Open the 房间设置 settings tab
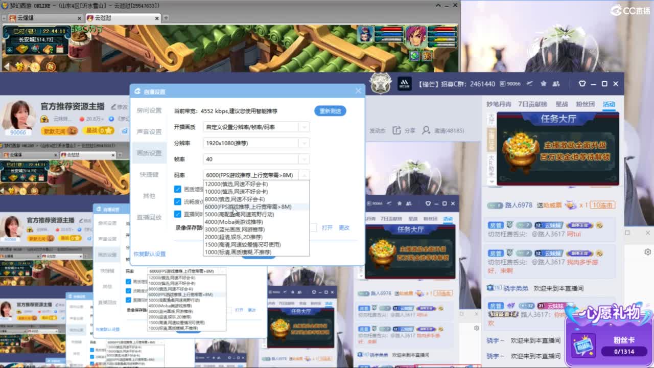The height and width of the screenshot is (368, 654). click(x=149, y=110)
